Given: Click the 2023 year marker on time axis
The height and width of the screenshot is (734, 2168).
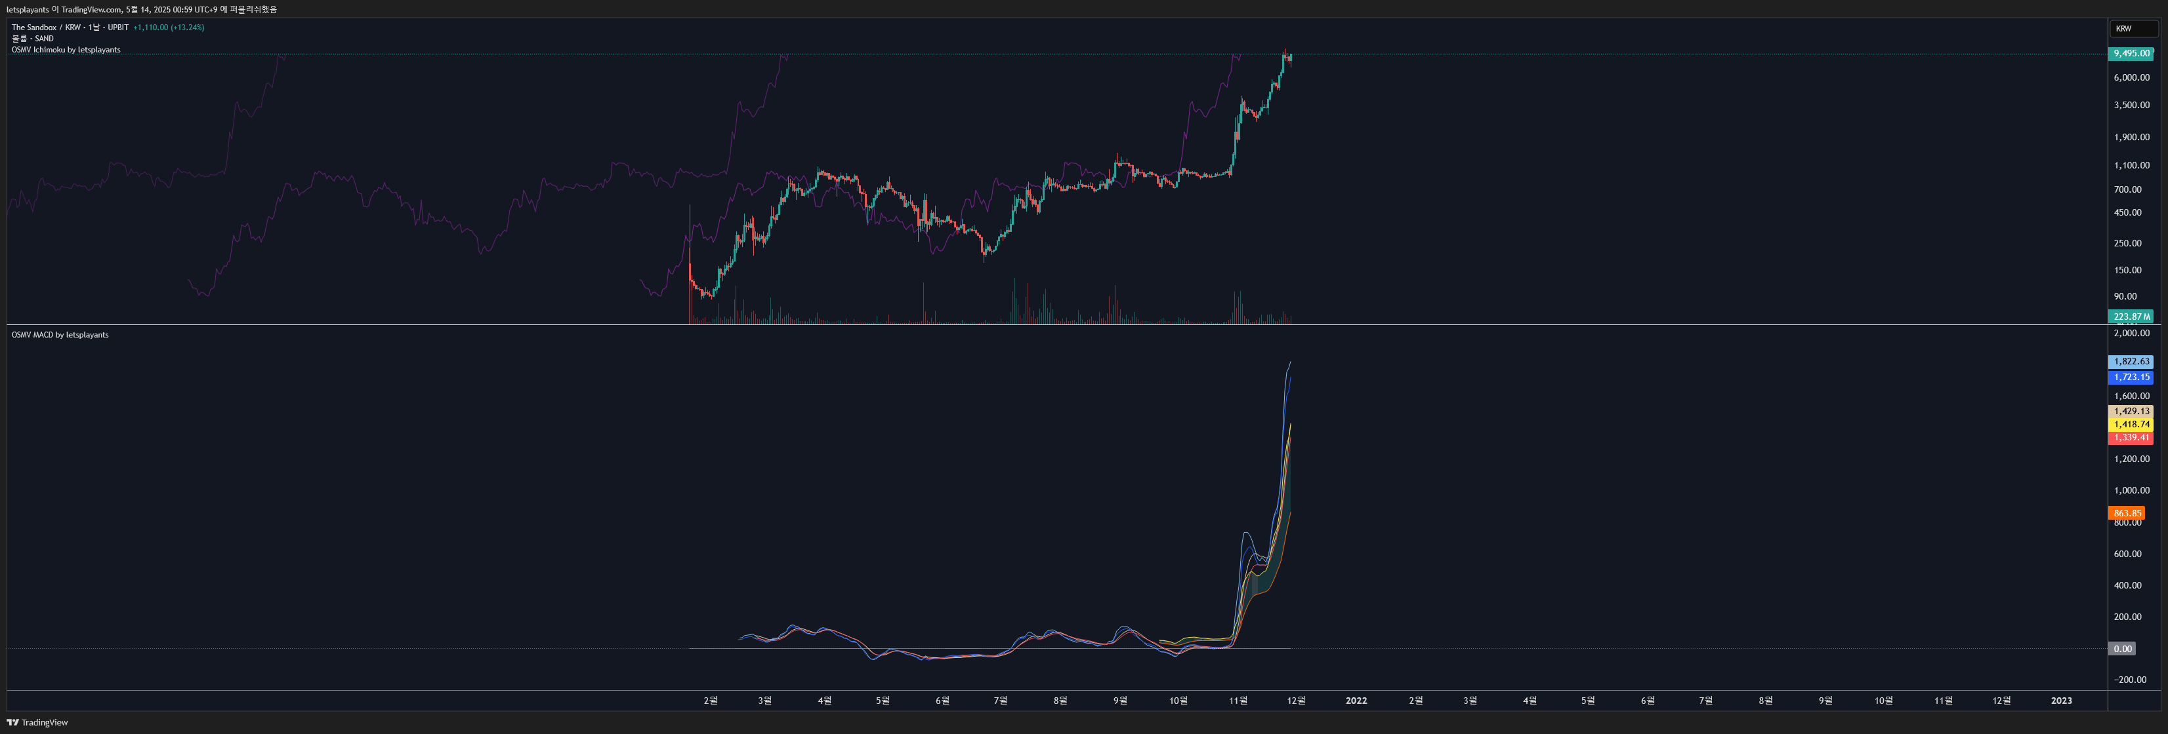Looking at the screenshot, I should 2061,701.
